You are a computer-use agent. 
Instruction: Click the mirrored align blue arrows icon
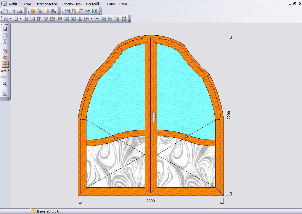(73, 18)
